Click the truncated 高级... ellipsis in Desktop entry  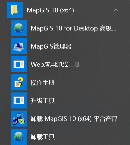click(108, 28)
